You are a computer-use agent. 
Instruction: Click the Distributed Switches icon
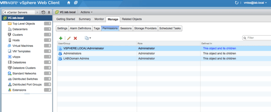10,79
